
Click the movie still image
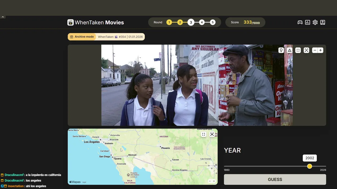(x=197, y=85)
